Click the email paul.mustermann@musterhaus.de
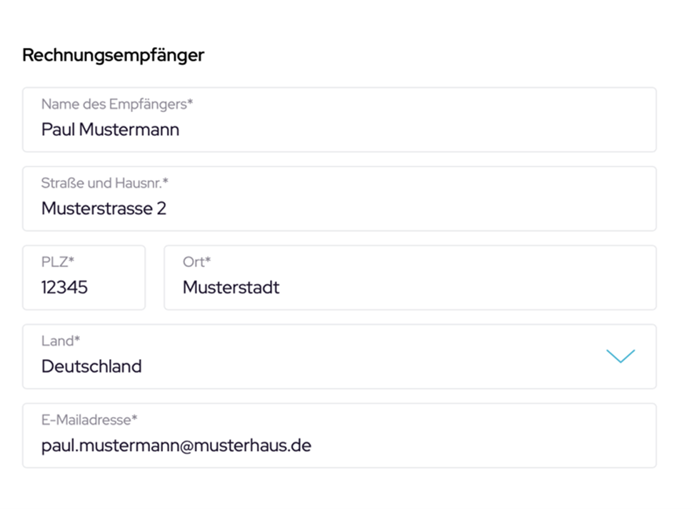 click(176, 445)
